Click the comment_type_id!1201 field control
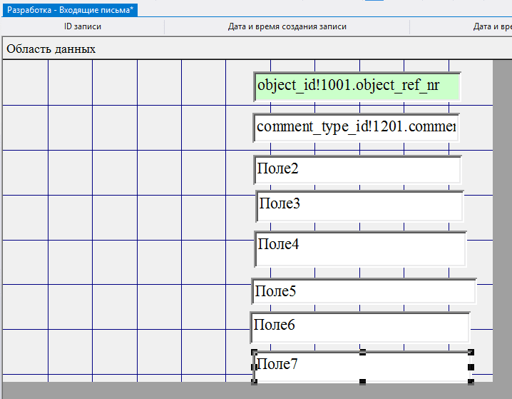Image resolution: width=512 pixels, height=399 pixels. [356, 128]
